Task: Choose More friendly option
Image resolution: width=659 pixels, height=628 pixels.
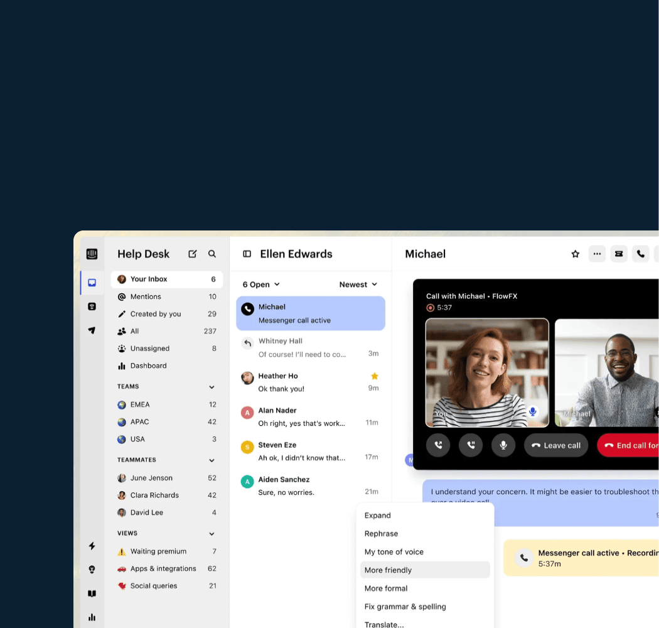Action: (x=425, y=570)
